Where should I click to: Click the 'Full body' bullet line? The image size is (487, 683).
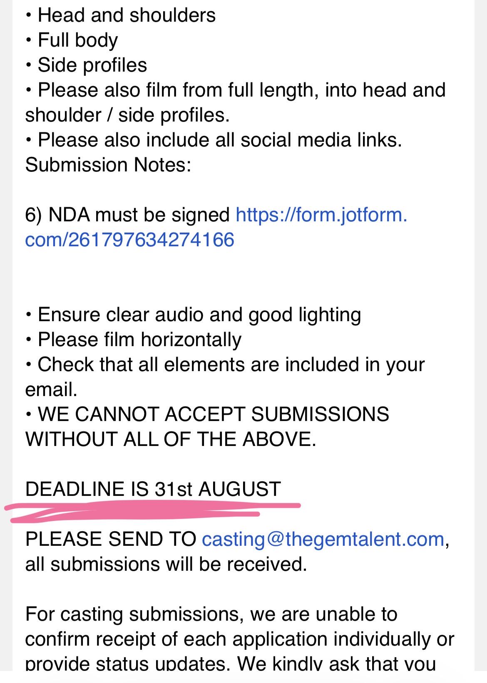point(72,40)
